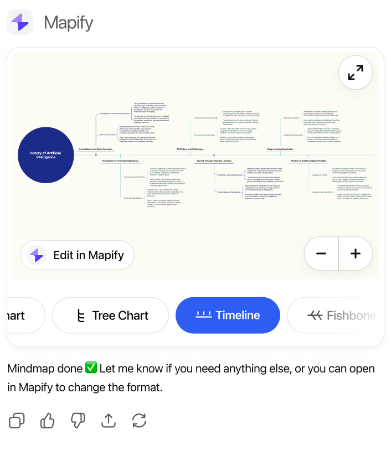This screenshot has width=391, height=476.
Task: Click the Modern AI and Foundation Models node
Action: click(x=307, y=161)
